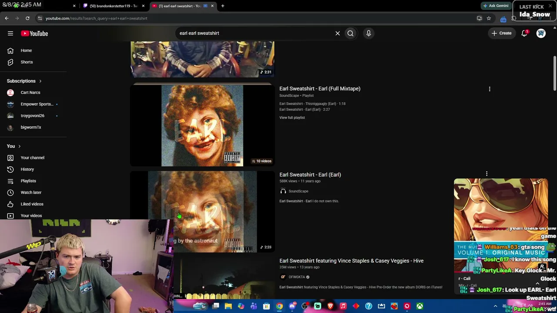Close the earl earl sweatshirt YouTube tab
Screen dimensions: 557x313
pos(212,6)
